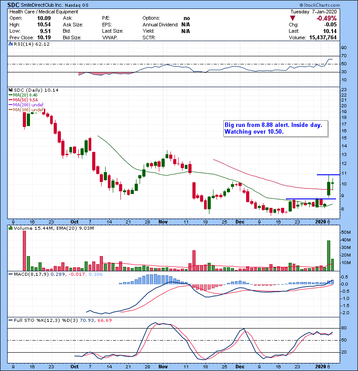Click the Annual Dividend label
This screenshot has height=371, width=358.
pos(160,25)
